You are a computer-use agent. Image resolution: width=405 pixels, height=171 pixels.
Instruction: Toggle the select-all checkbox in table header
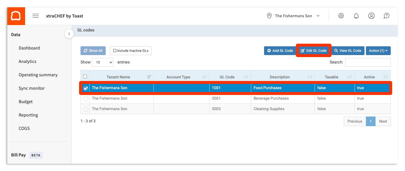85,76
